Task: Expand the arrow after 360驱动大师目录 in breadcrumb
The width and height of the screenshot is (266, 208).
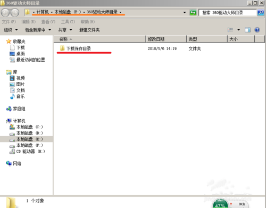Action: click(120, 12)
